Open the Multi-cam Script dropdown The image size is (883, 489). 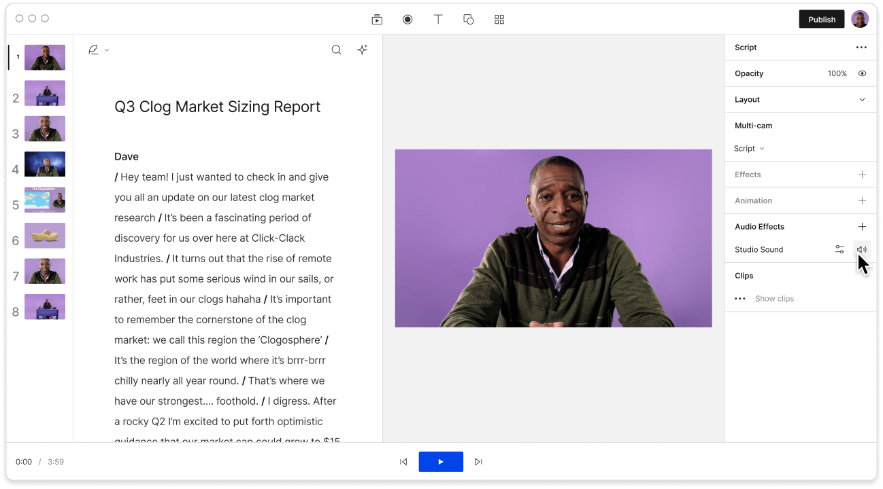[x=749, y=149]
